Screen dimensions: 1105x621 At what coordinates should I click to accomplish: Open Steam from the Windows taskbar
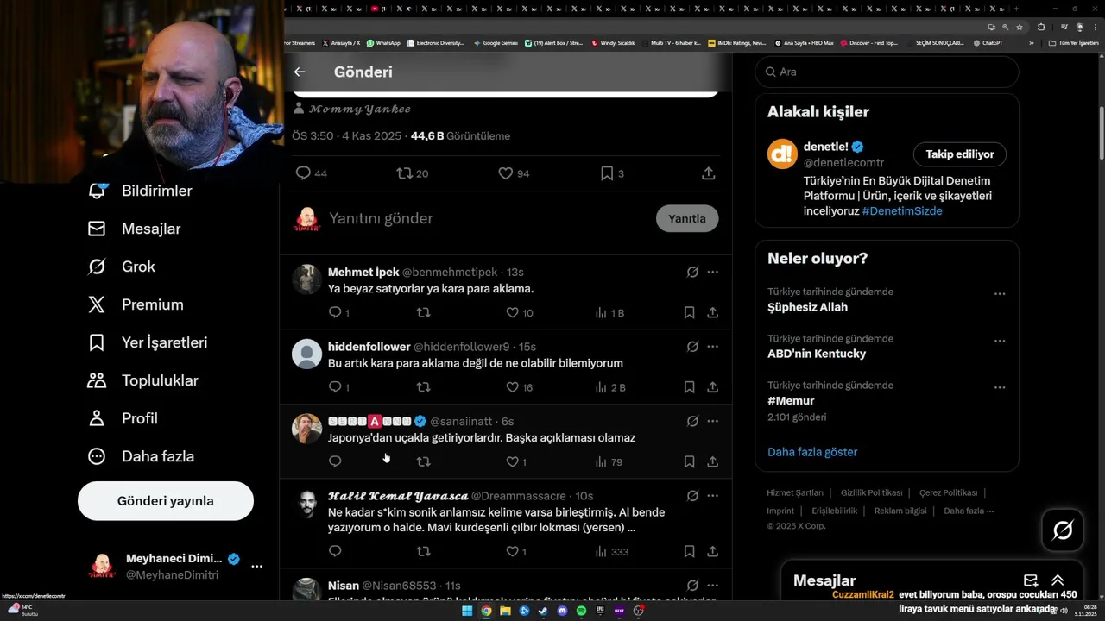pyautogui.click(x=543, y=611)
